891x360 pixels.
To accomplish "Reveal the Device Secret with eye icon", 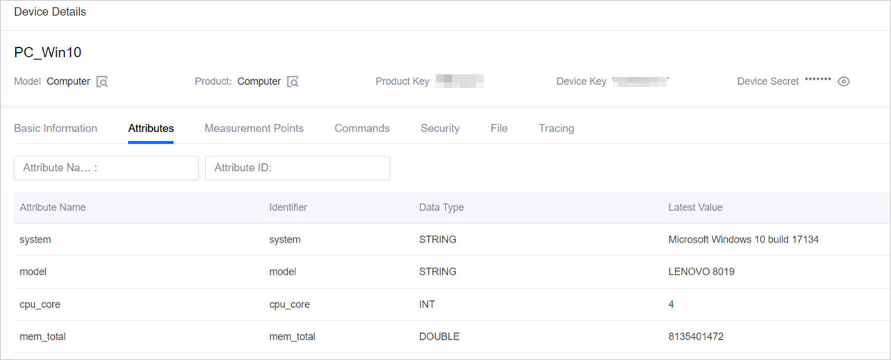I will click(844, 81).
